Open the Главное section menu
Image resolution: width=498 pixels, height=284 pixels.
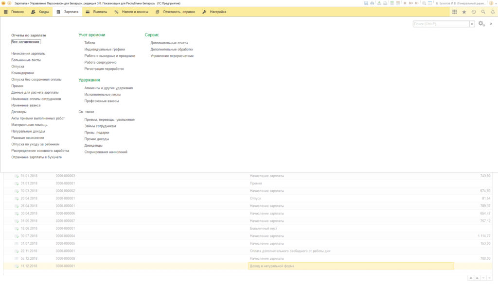coord(14,12)
